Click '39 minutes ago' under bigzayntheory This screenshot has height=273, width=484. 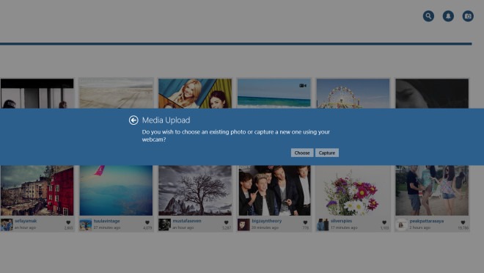point(265,227)
